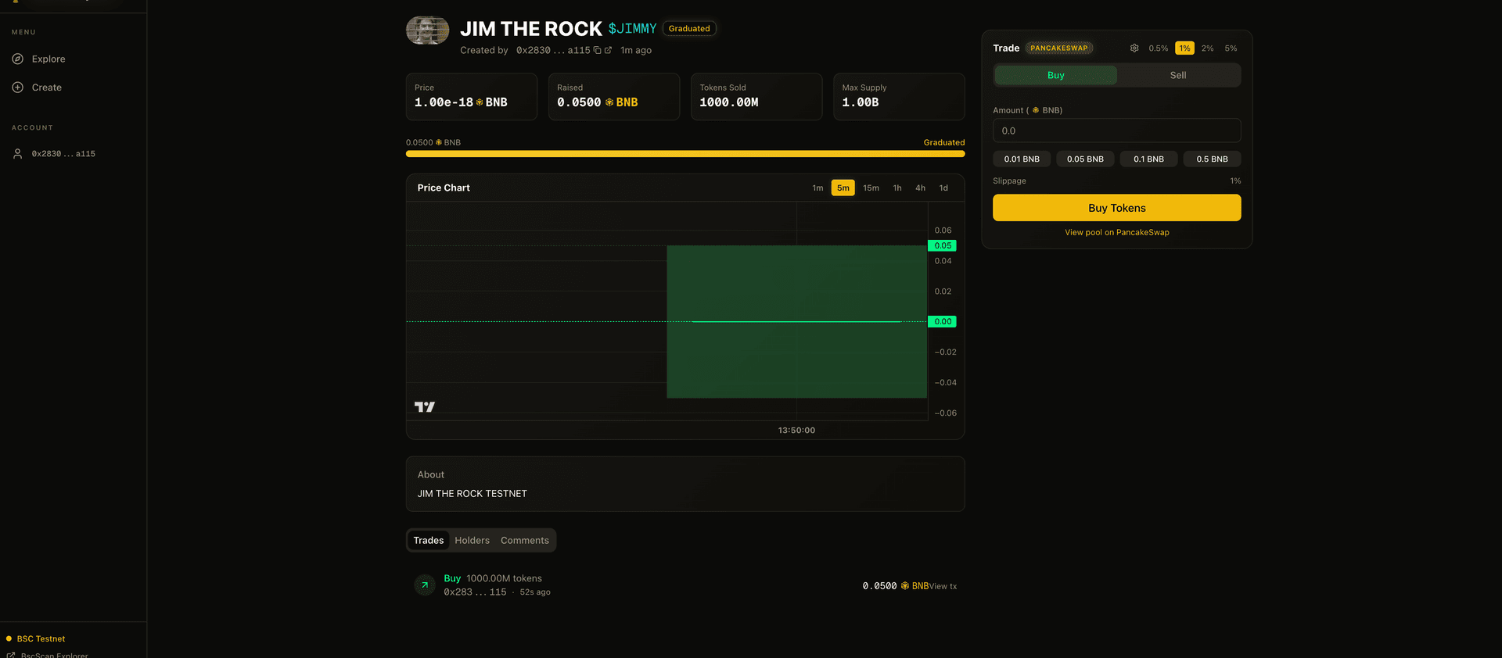Click the yellow graduation progress bar
The width and height of the screenshot is (1502, 658).
click(x=685, y=154)
